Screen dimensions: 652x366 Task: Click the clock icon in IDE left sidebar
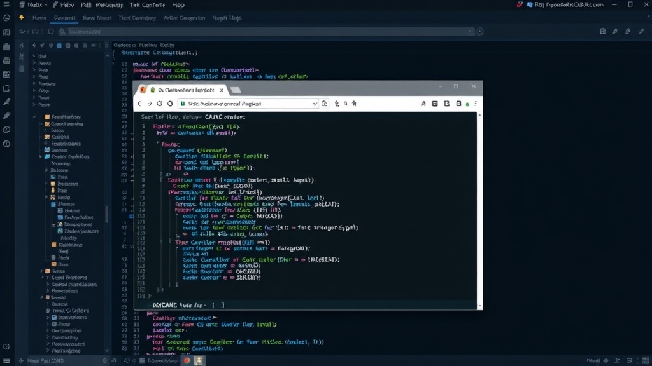point(6,144)
